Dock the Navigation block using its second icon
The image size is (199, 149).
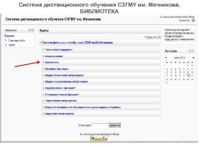coord(33,30)
